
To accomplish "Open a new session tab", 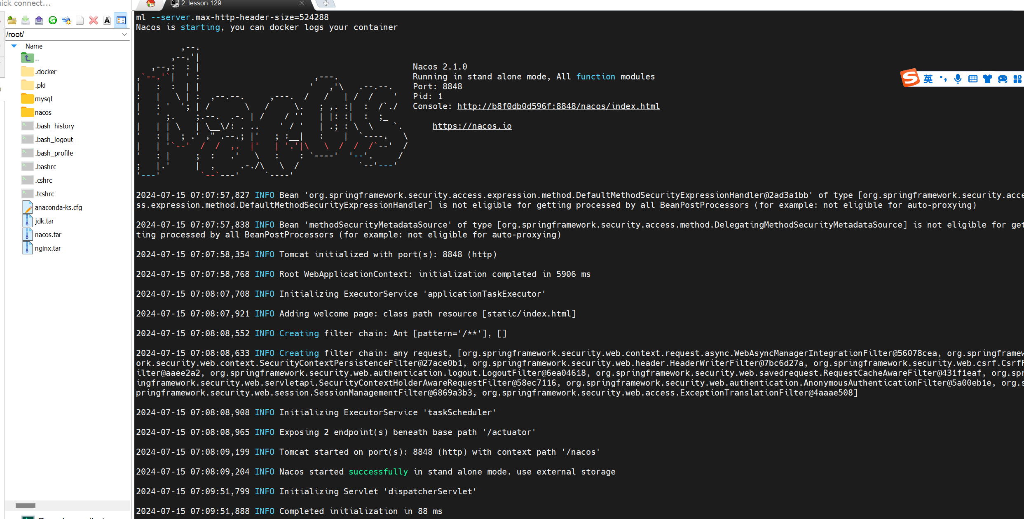I will click(326, 3).
